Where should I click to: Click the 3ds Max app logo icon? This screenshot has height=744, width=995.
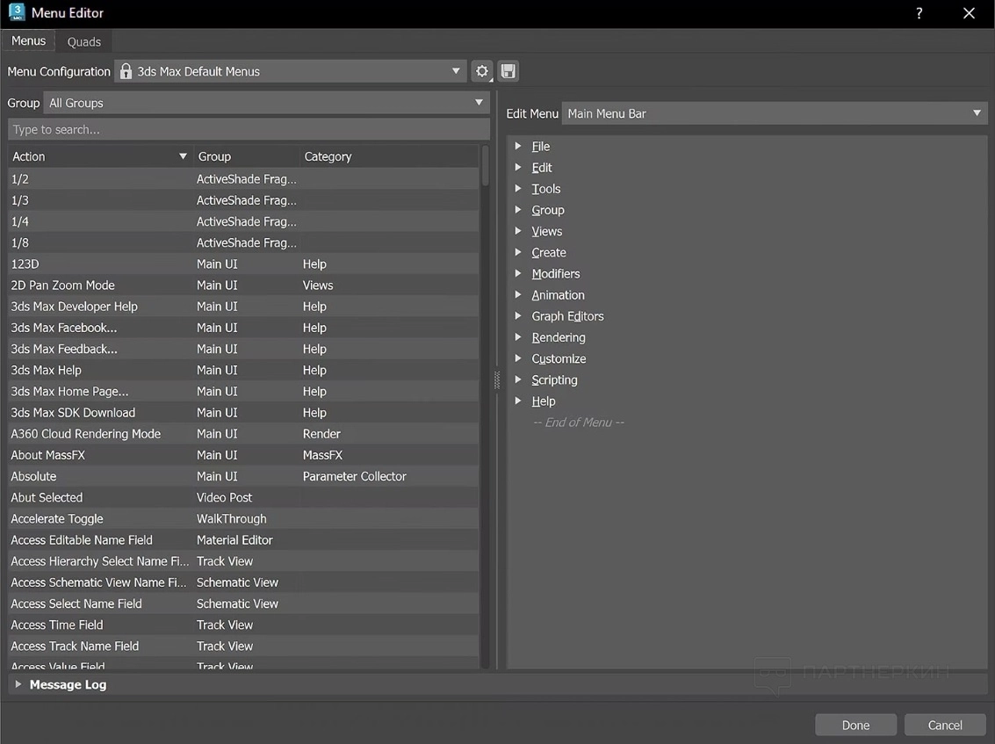coord(16,13)
